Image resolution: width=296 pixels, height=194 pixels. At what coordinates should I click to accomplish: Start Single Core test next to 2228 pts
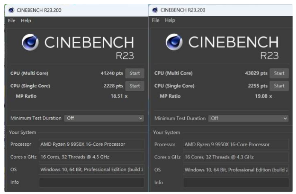click(x=134, y=86)
